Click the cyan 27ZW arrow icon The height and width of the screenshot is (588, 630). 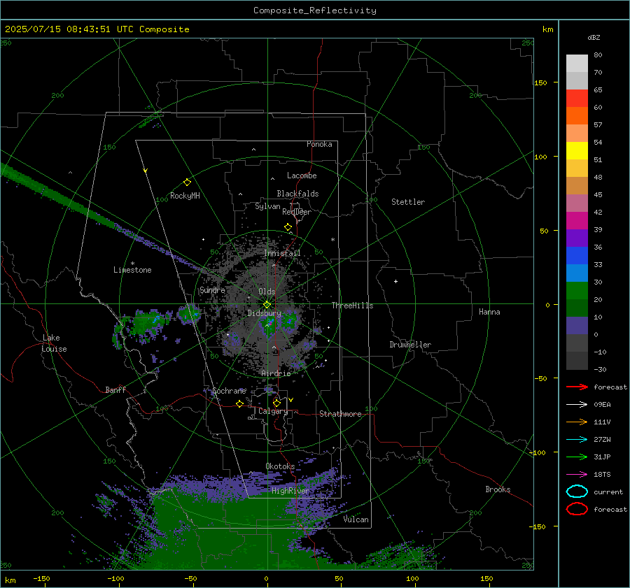tap(577, 440)
